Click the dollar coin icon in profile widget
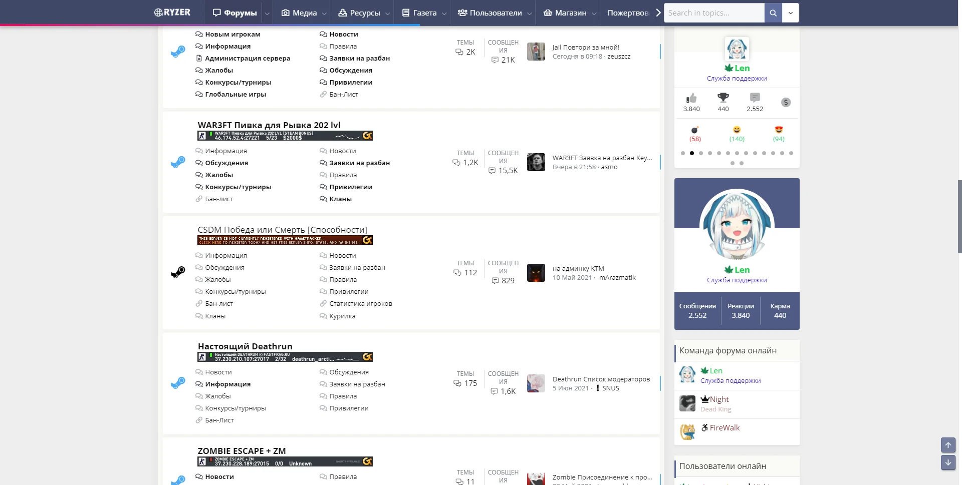This screenshot has height=485, width=962. click(x=786, y=103)
